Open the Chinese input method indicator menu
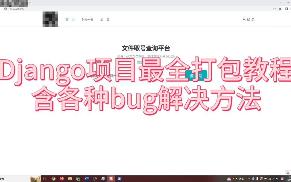Viewport: 291px width, 182px height. [x=277, y=179]
